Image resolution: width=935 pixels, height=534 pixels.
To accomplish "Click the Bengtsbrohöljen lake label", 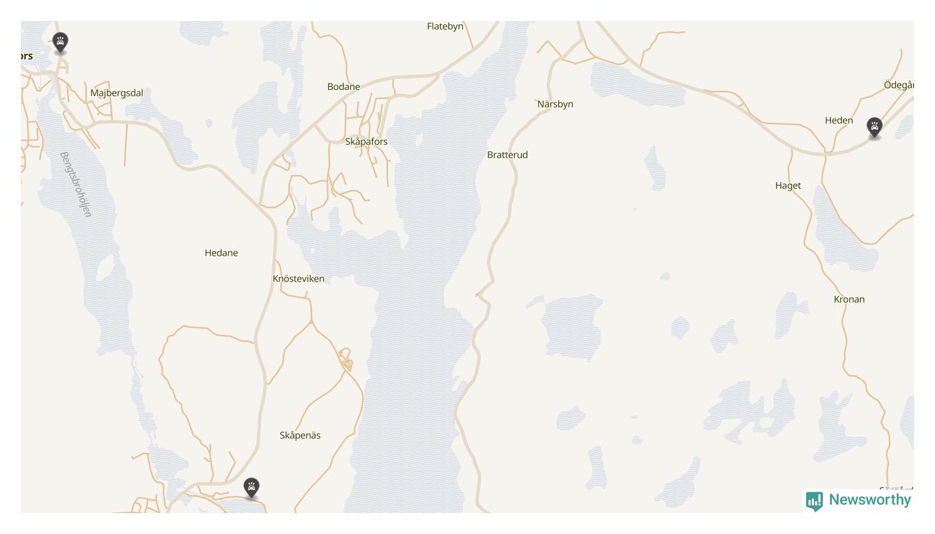I will [x=76, y=184].
